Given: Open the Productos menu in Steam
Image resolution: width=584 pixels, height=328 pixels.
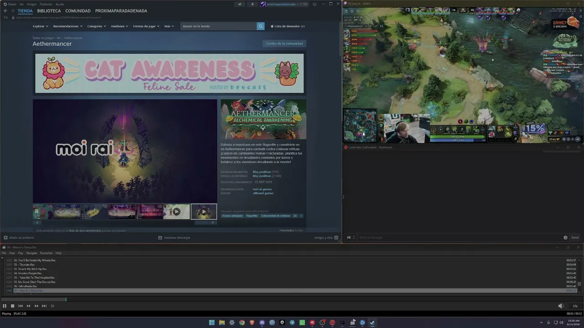Looking at the screenshot, I should click(46, 4).
